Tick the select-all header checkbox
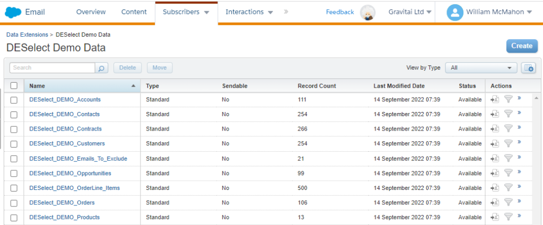 pos(14,85)
